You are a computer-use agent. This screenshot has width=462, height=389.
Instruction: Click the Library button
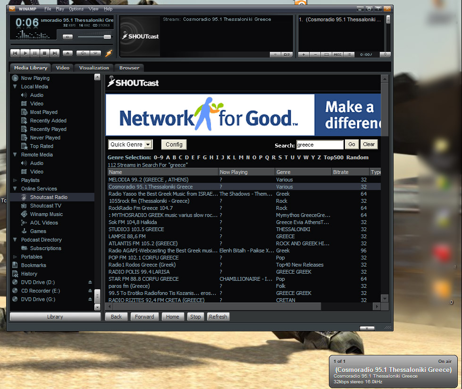[x=55, y=317]
